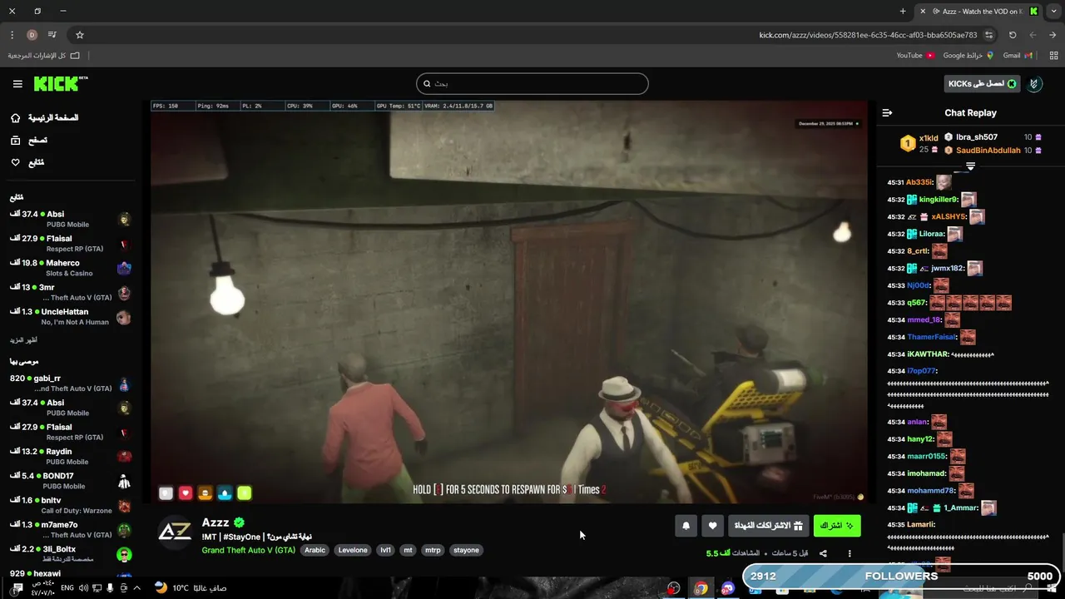Click kingkiller9 chat username
Viewport: 1065px width, 599px height.
(x=939, y=200)
